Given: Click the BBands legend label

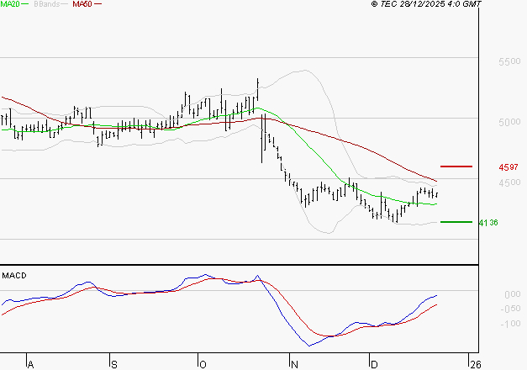Looking at the screenshot, I should 46,4.
